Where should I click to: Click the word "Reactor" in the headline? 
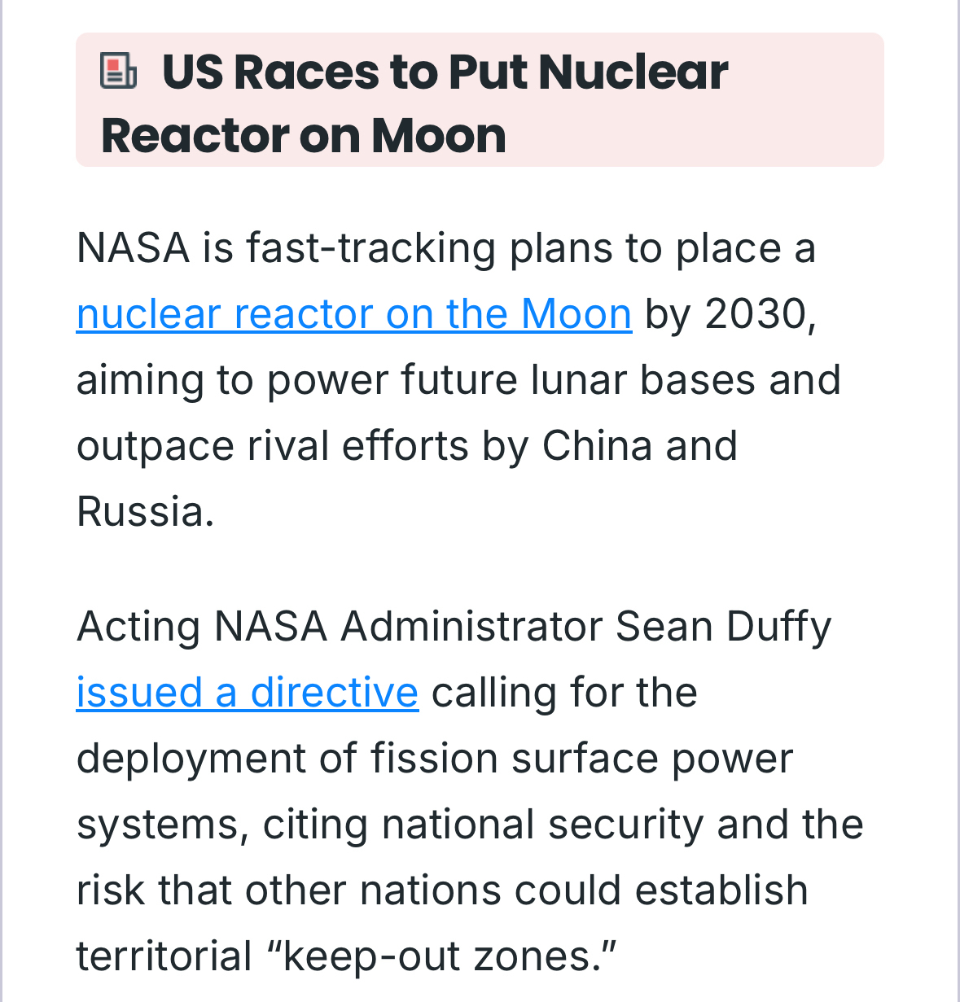(x=193, y=135)
